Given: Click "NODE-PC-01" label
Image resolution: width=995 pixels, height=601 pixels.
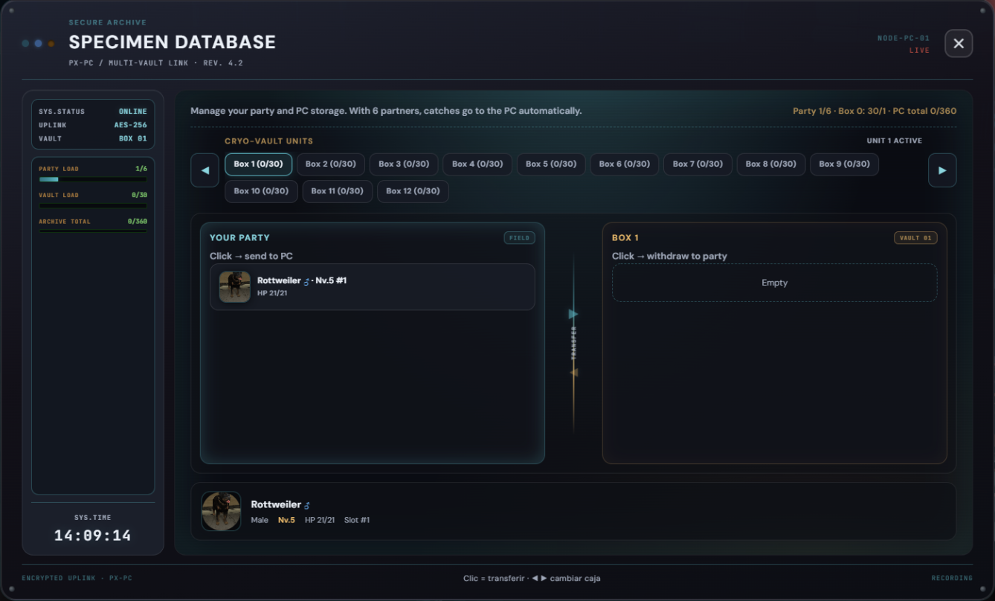Looking at the screenshot, I should tap(904, 38).
